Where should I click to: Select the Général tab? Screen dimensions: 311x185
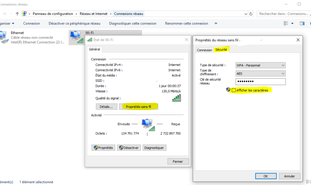(94, 49)
